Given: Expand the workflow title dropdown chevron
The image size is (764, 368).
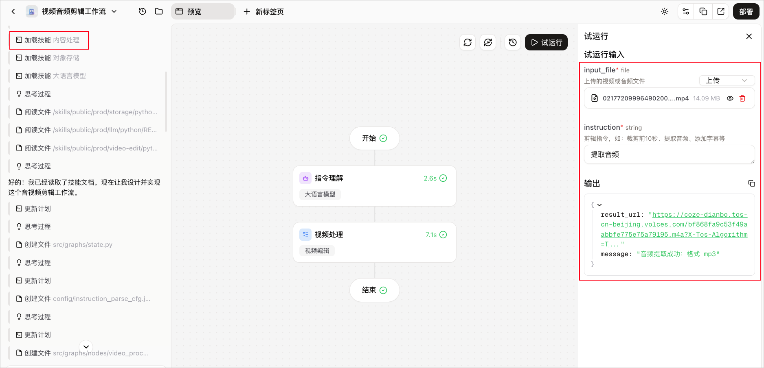Looking at the screenshot, I should click(114, 11).
